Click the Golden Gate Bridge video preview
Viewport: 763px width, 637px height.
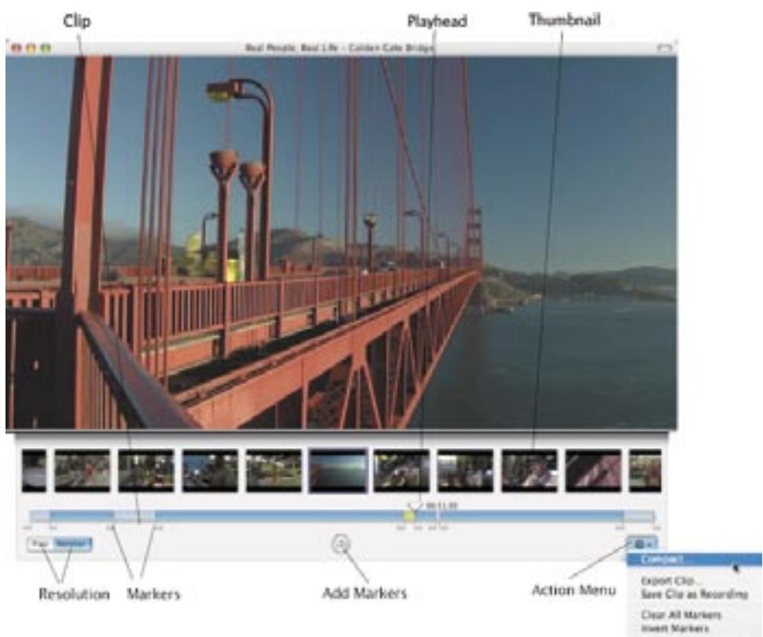pyautogui.click(x=340, y=242)
